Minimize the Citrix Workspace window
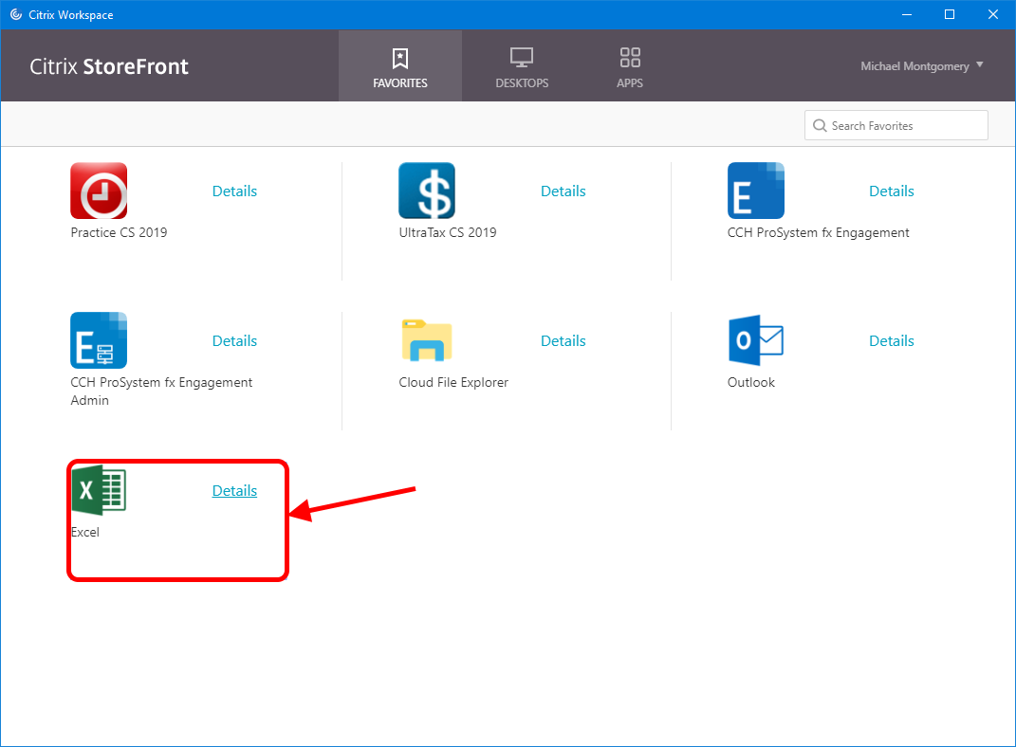The image size is (1016, 747). point(907,14)
